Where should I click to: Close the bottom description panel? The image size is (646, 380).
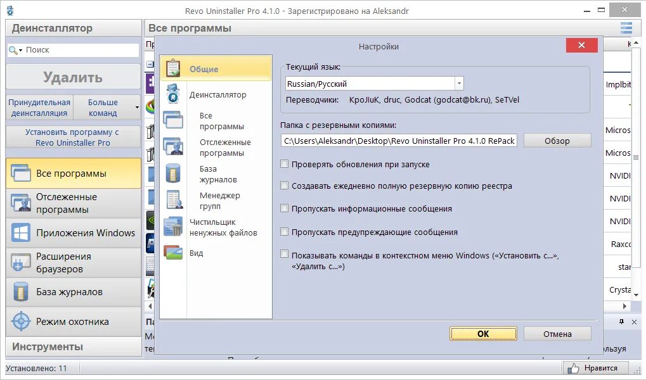(x=634, y=322)
